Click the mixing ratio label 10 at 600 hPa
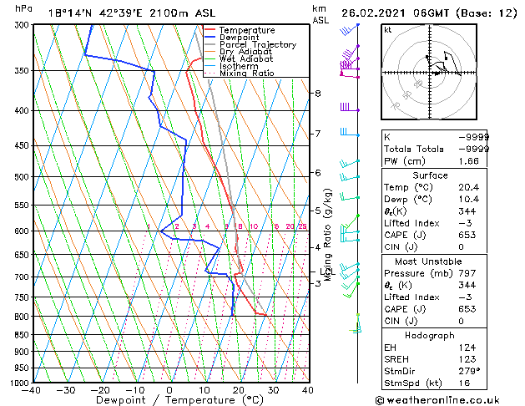Screen dimensions: 525x406 pyautogui.click(x=254, y=226)
